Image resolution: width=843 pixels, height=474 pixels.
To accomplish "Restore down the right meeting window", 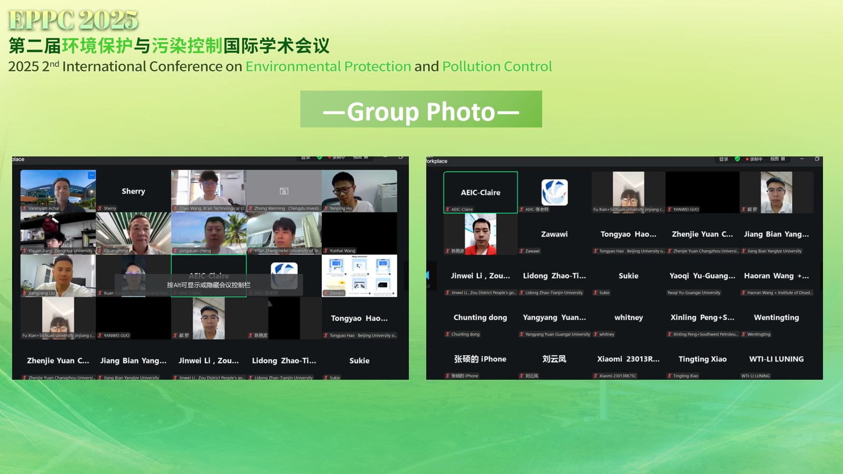I will 817,159.
